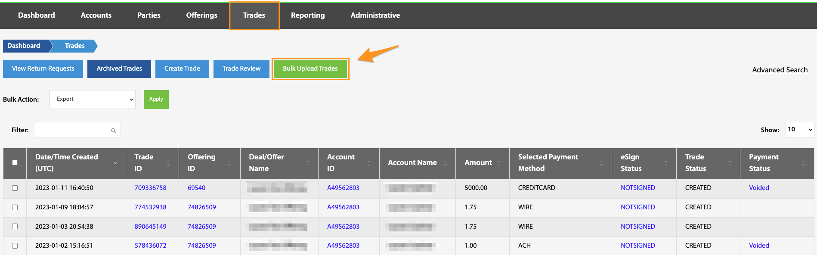
Task: Sort by Selected Payment Method column arrows
Action: (x=601, y=163)
